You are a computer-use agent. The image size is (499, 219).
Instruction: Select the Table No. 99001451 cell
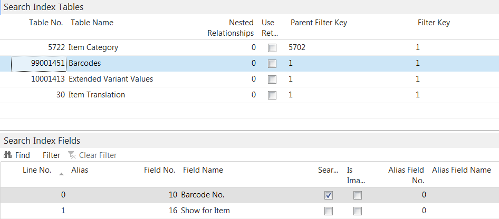click(x=39, y=63)
